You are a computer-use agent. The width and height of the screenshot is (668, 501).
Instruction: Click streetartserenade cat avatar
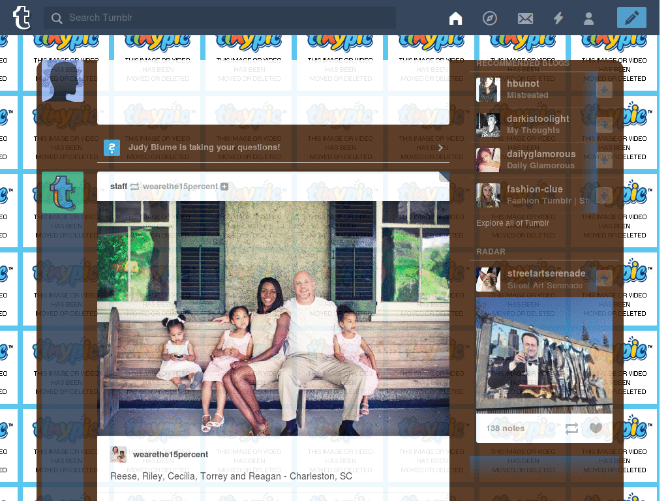[x=488, y=279]
